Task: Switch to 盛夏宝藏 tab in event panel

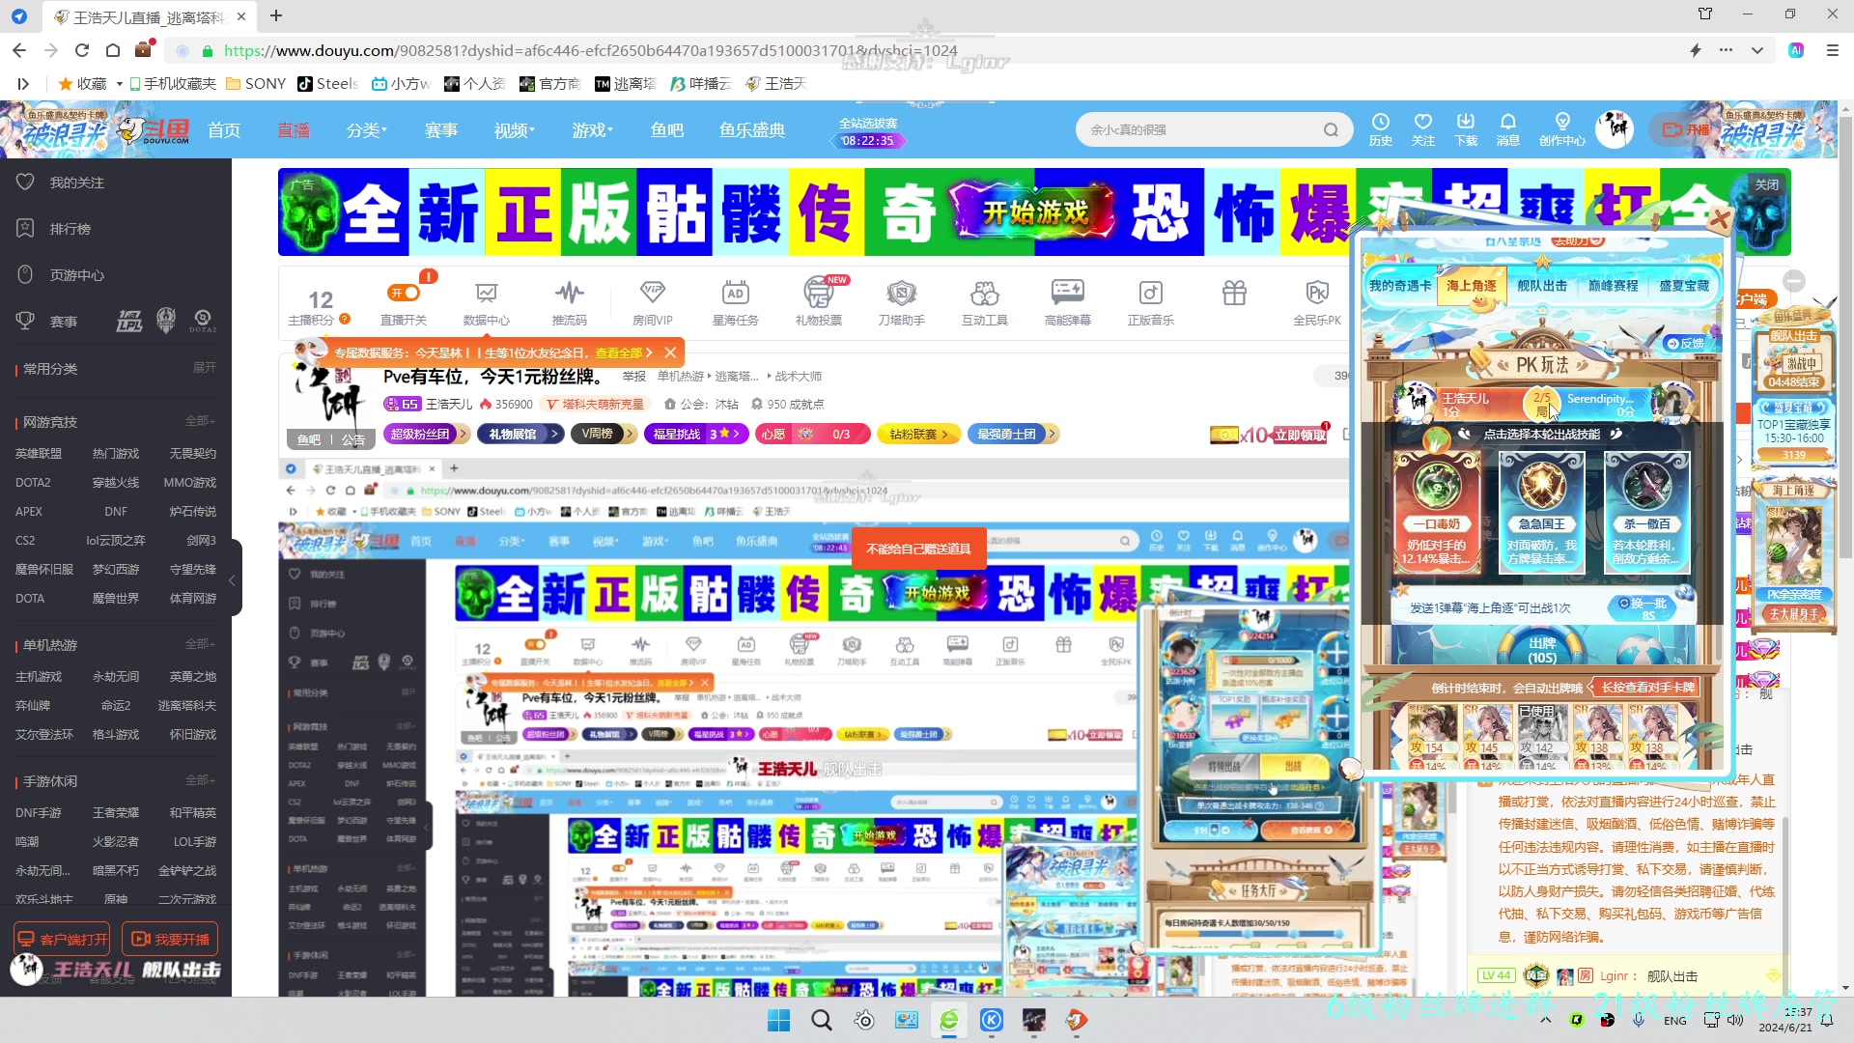Action: 1685,286
